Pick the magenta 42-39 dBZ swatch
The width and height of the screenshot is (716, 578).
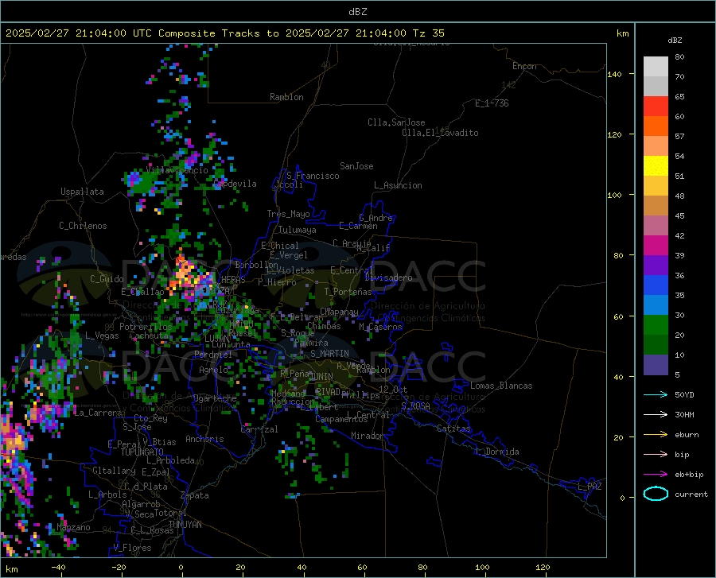(656, 246)
